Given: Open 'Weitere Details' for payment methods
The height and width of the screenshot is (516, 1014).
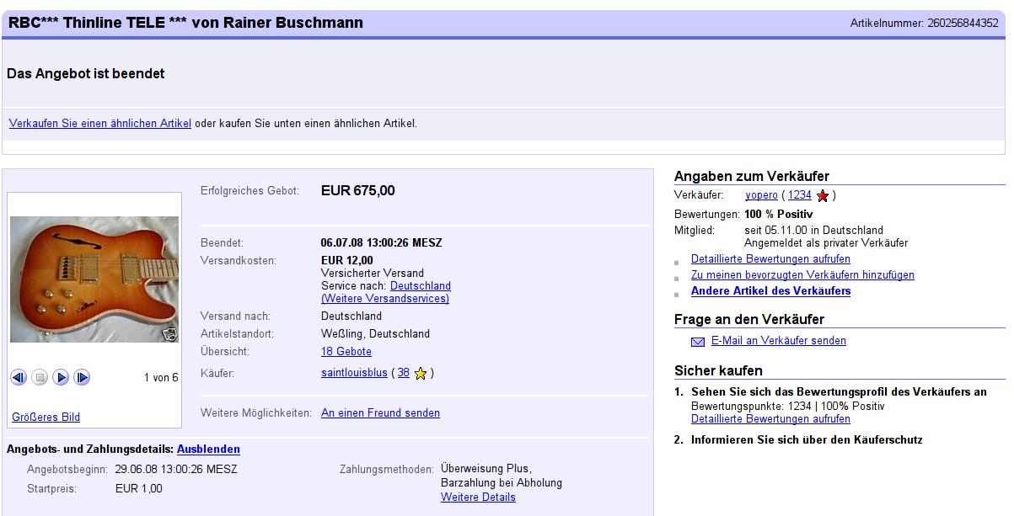Looking at the screenshot, I should coord(478,497).
